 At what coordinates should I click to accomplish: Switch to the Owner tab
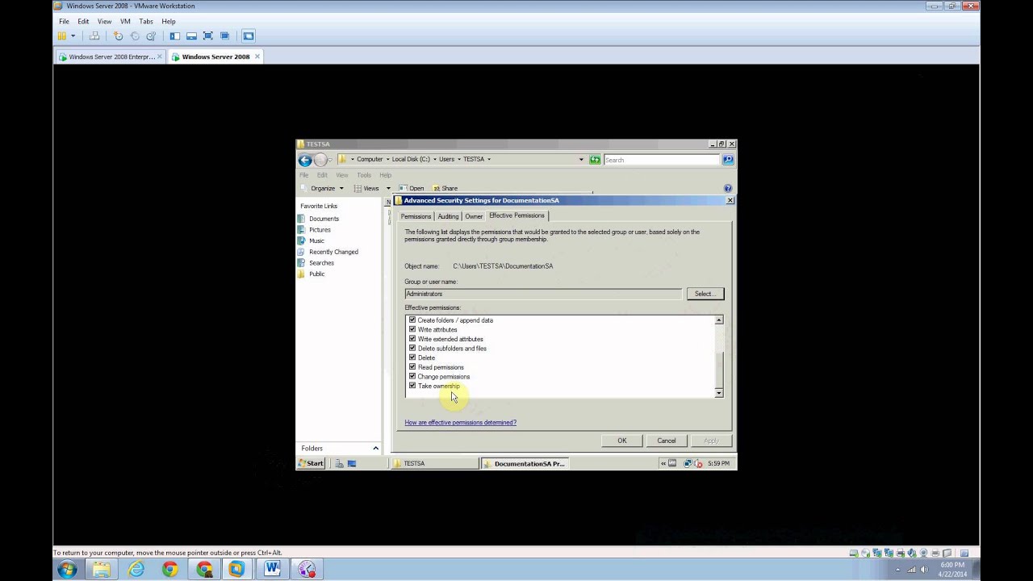coord(474,216)
